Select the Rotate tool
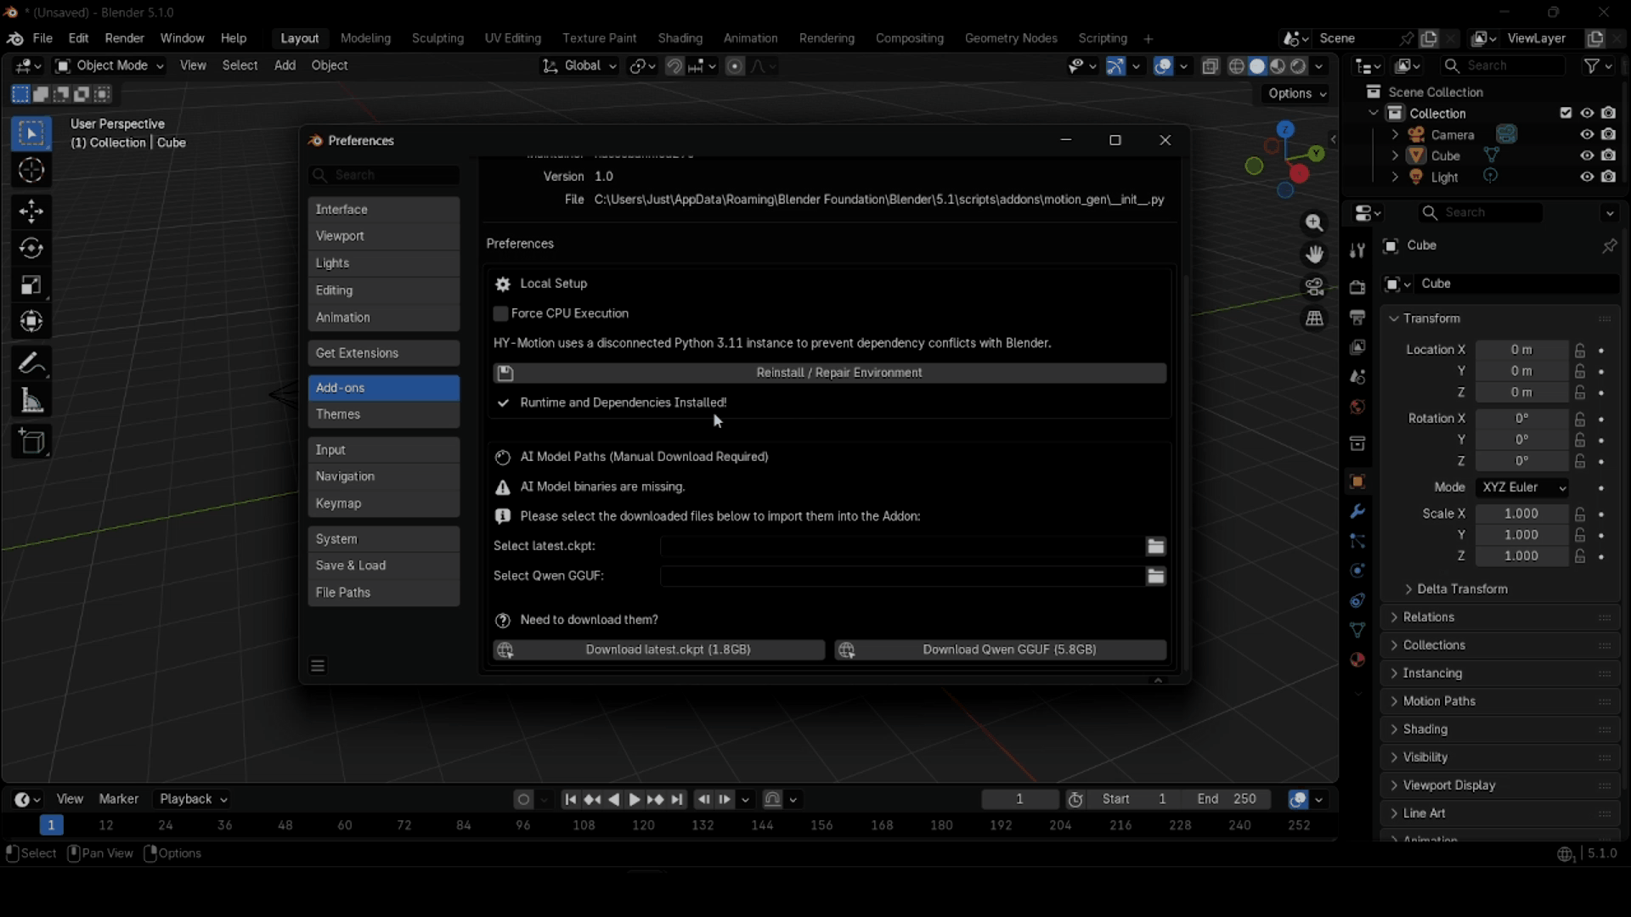This screenshot has height=917, width=1631. [31, 248]
